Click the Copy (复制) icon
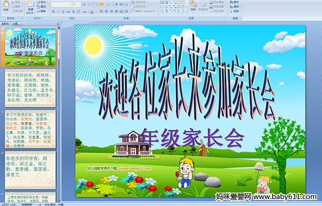Screen dimensions: 322x206 pyautogui.click(x=13, y=7)
